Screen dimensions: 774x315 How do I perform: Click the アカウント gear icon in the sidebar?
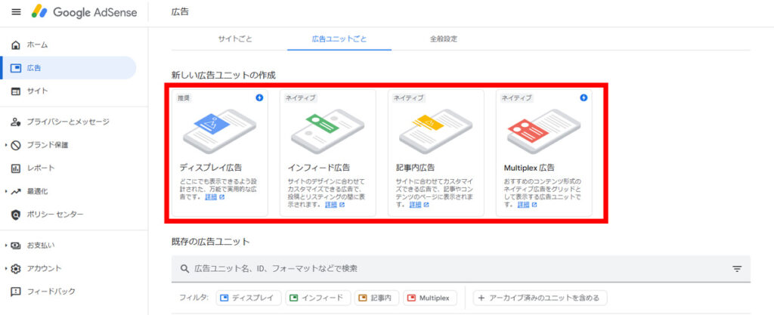[x=16, y=269]
